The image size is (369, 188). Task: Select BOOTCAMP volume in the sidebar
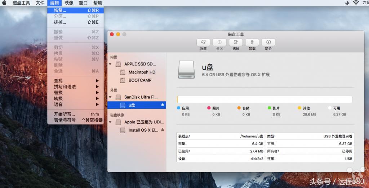coord(140,80)
